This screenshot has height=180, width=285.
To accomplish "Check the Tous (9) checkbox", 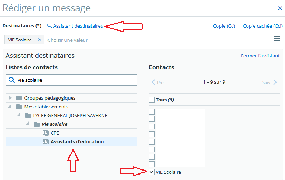I will (152, 100).
